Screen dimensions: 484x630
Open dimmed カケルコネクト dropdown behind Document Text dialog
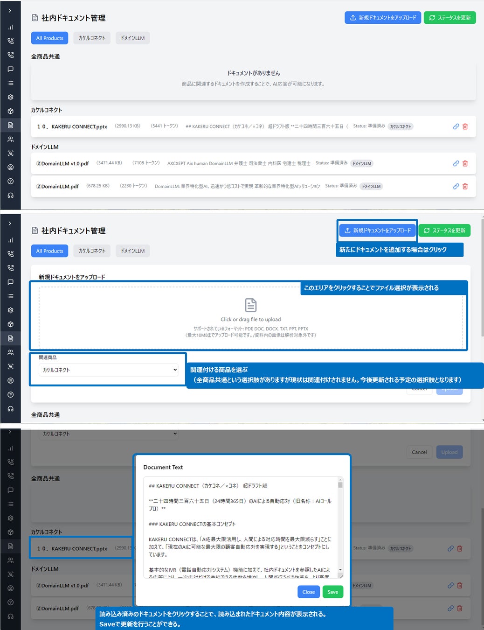pos(109,434)
